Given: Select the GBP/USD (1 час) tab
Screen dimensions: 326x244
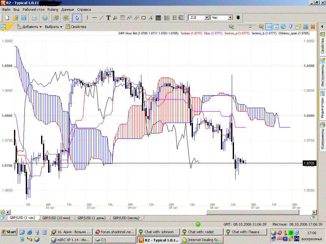Looking at the screenshot, I should [23, 218].
